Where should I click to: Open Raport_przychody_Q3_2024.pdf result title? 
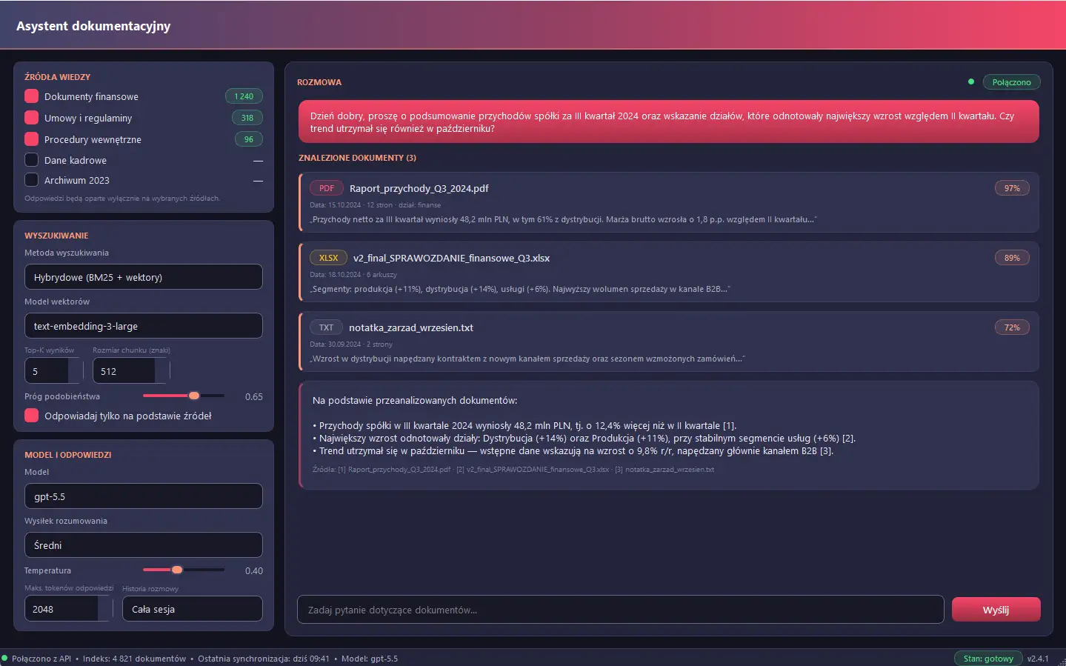pyautogui.click(x=419, y=188)
